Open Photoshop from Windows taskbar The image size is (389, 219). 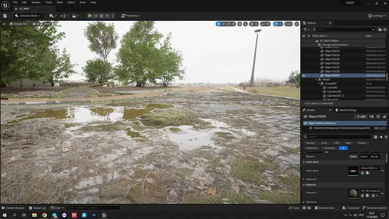pos(94,215)
